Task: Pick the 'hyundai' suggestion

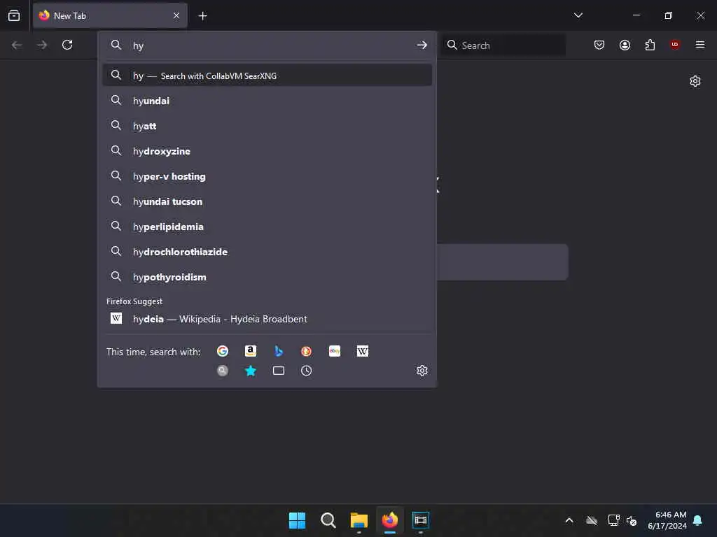Action: pyautogui.click(x=267, y=101)
